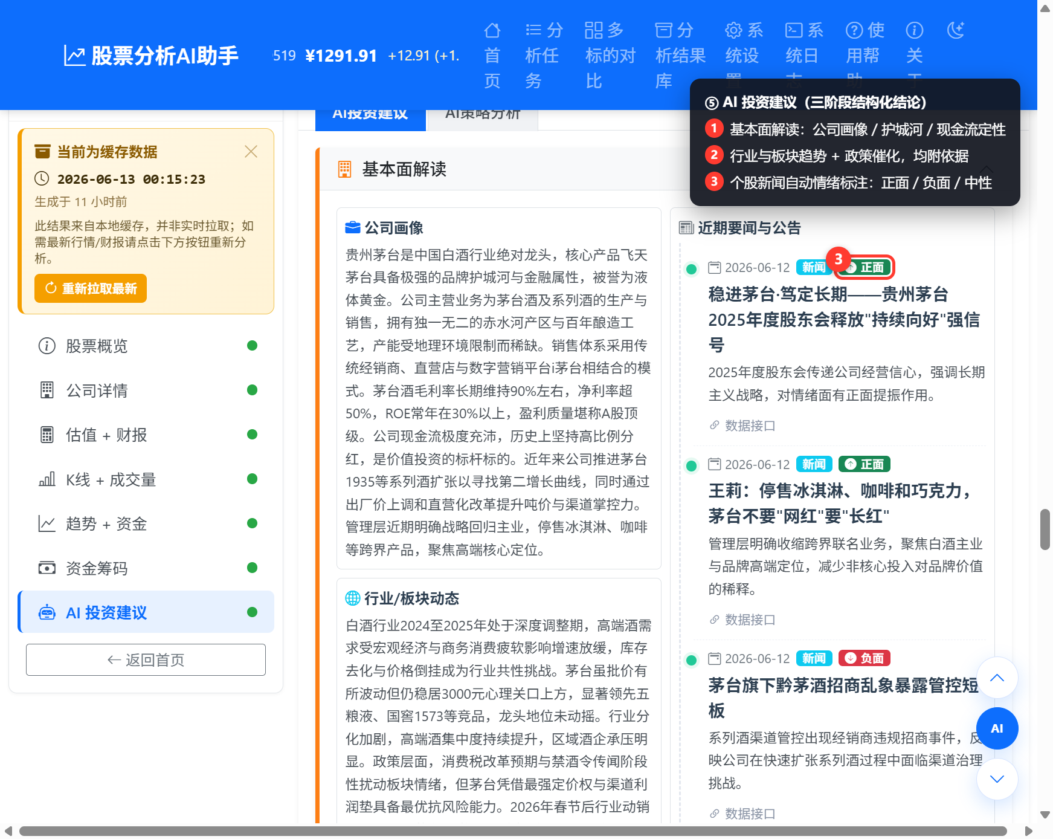Image resolution: width=1053 pixels, height=839 pixels.
Task: Click the archive box icon in cache notice
Action: coord(42,151)
